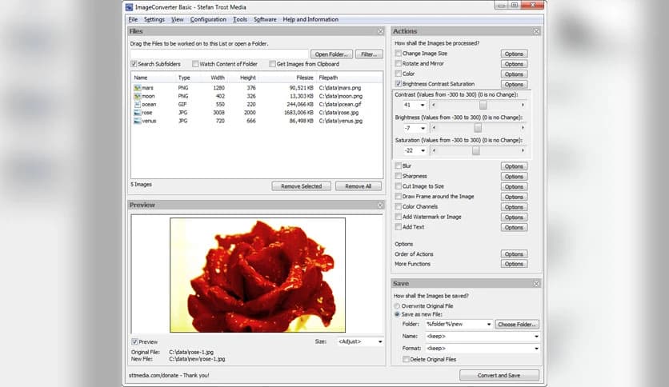Select Save as new File option
This screenshot has height=387, width=669.
click(x=397, y=314)
